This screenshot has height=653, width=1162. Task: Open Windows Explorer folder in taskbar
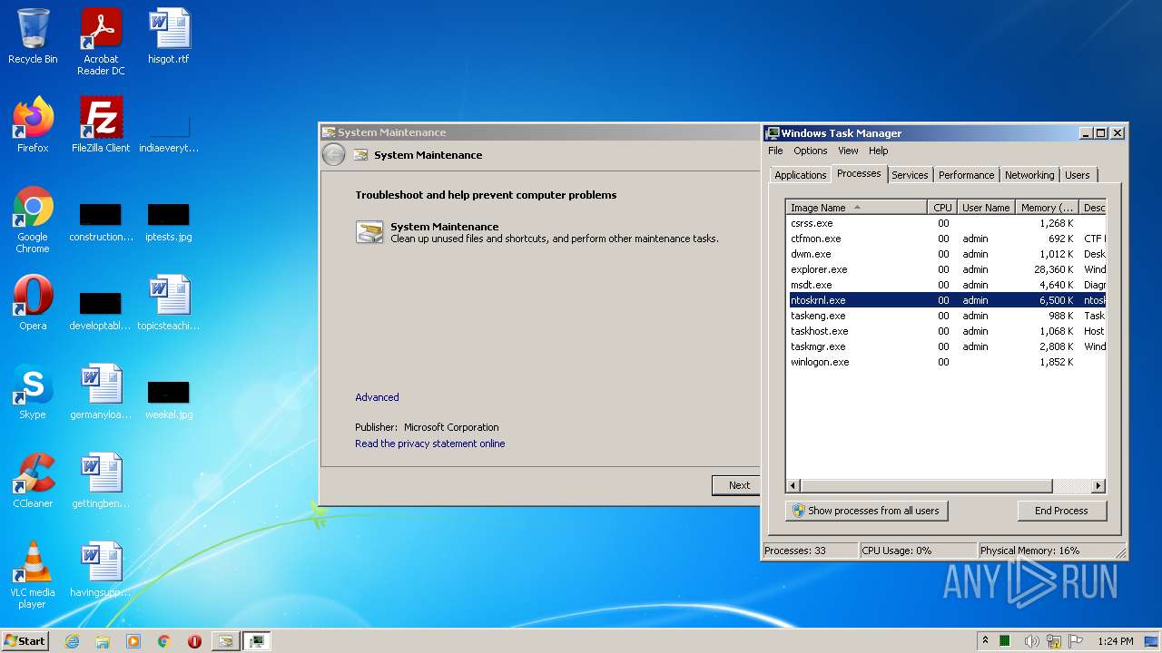click(x=103, y=641)
